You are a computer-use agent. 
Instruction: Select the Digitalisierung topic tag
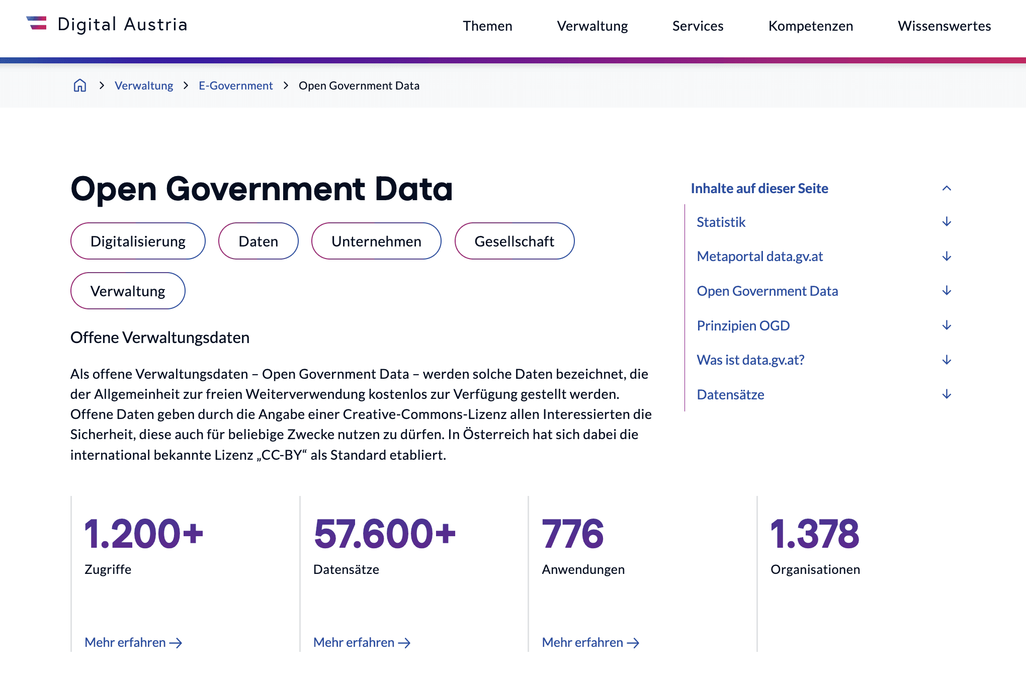point(138,241)
